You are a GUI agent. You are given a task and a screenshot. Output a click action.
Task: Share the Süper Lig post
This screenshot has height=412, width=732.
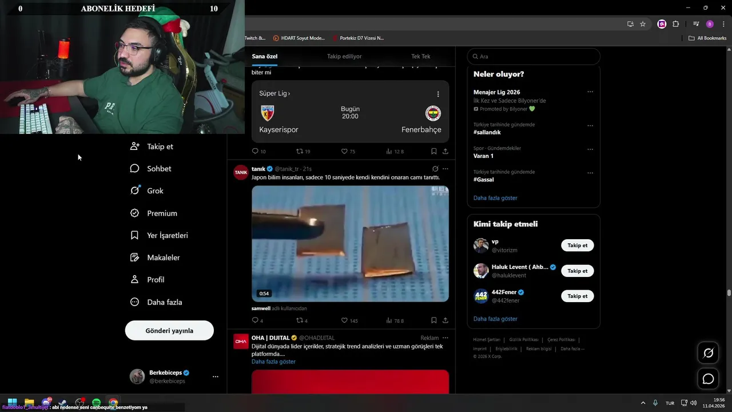tap(445, 151)
